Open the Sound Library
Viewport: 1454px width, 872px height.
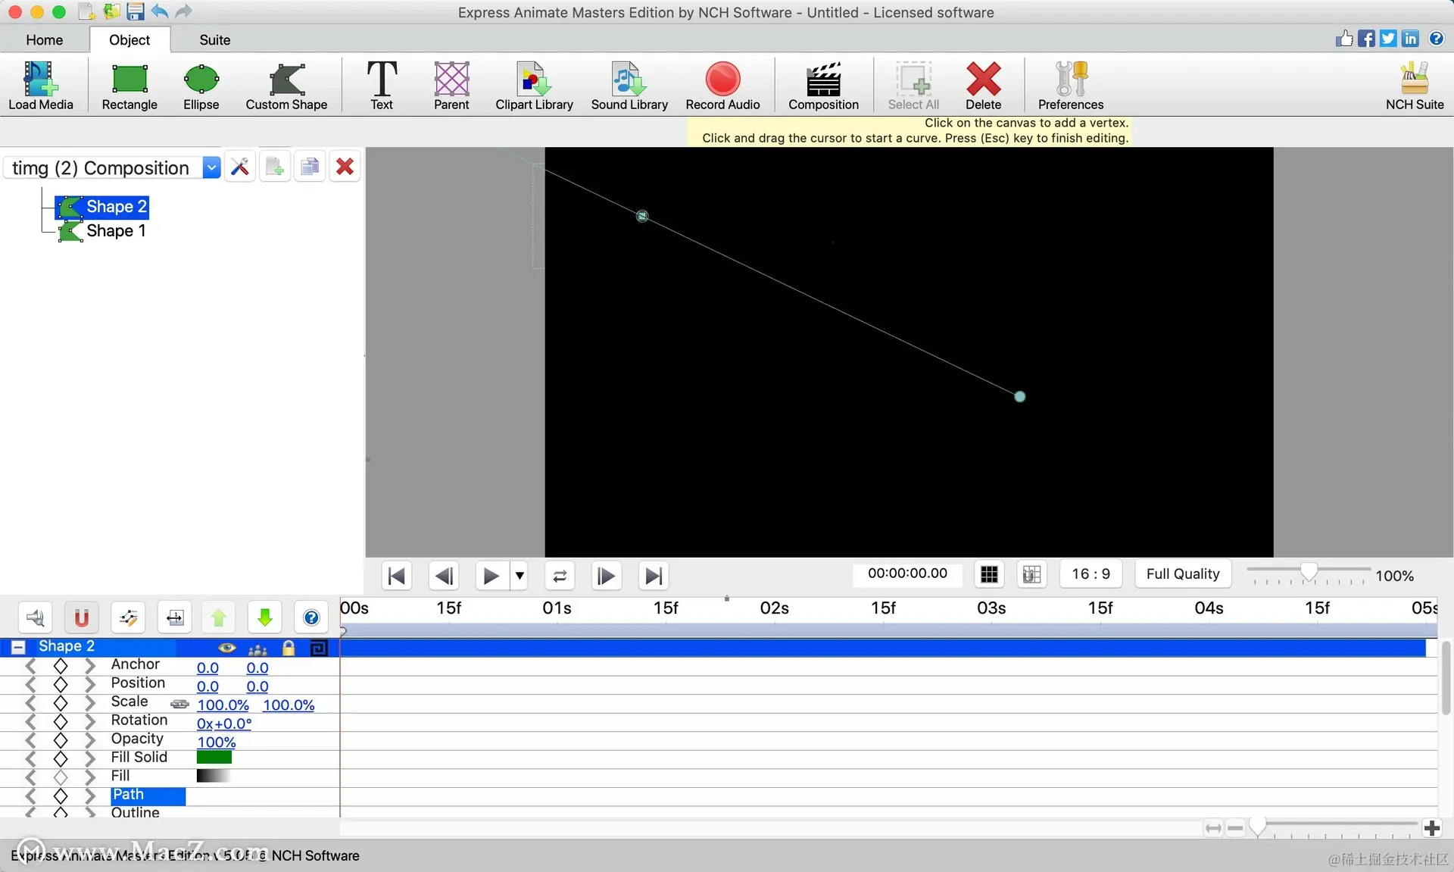629,86
